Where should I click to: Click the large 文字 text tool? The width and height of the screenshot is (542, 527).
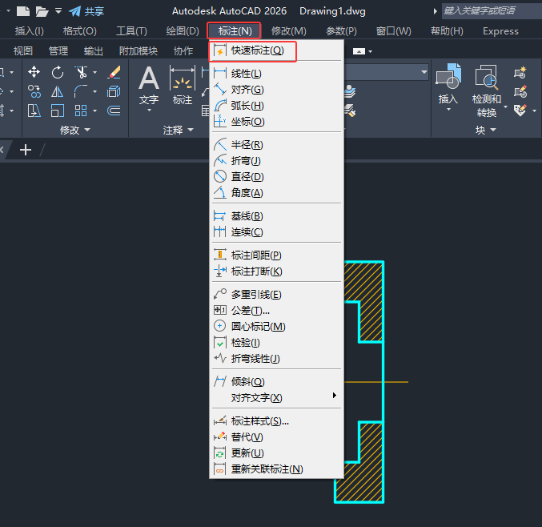[149, 88]
